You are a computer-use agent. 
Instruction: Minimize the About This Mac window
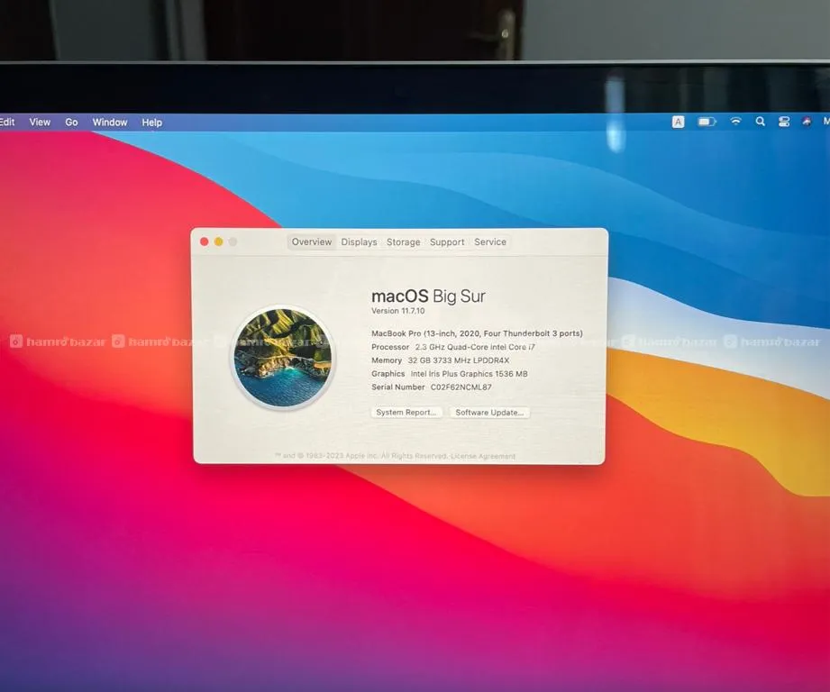pos(218,241)
